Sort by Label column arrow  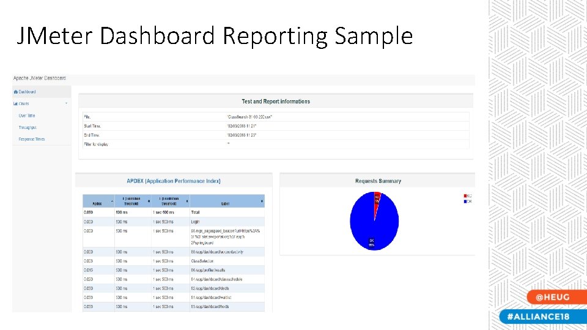point(262,201)
